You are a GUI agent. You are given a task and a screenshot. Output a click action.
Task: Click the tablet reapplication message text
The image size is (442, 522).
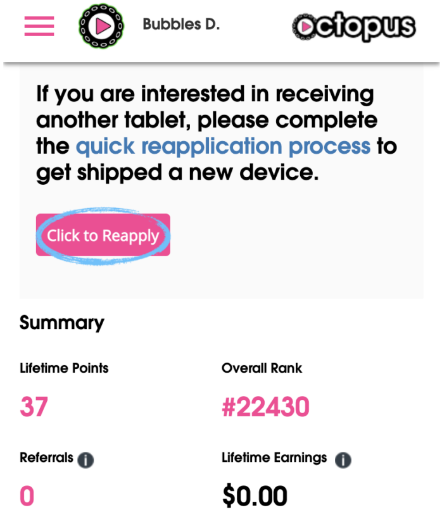pos(217,133)
